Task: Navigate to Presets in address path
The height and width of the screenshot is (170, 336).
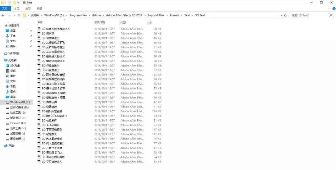Action: tap(174, 16)
